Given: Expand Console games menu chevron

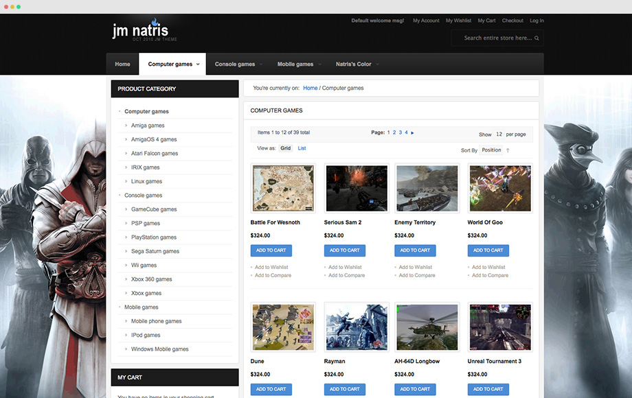Looking at the screenshot, I should point(261,65).
